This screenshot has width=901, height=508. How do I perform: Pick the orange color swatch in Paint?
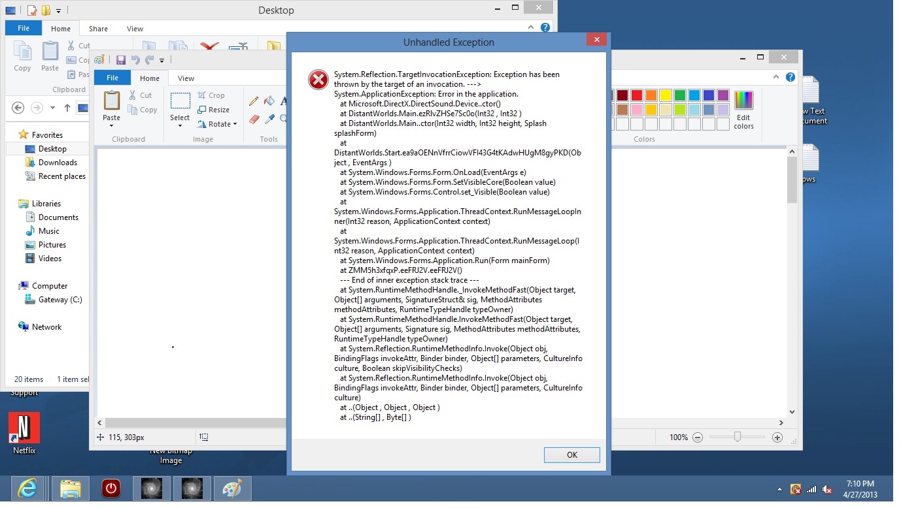[651, 95]
